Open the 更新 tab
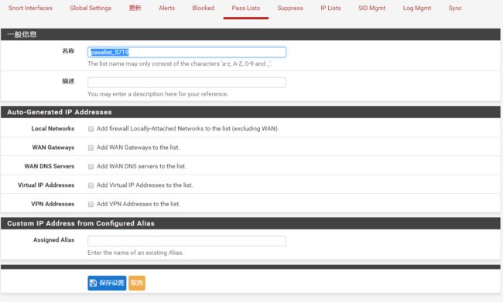The width and height of the screenshot is (503, 302). (135, 8)
